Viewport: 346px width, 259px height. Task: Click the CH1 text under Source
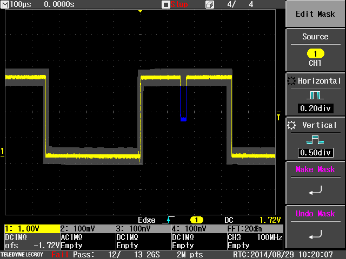315,63
